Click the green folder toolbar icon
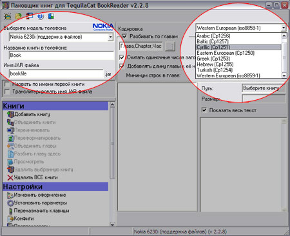This screenshot has height=236, width=290. pos(19,16)
